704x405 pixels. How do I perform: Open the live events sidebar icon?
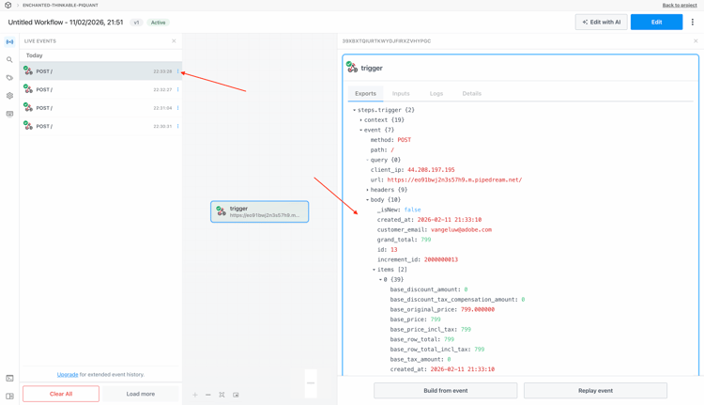(9, 41)
